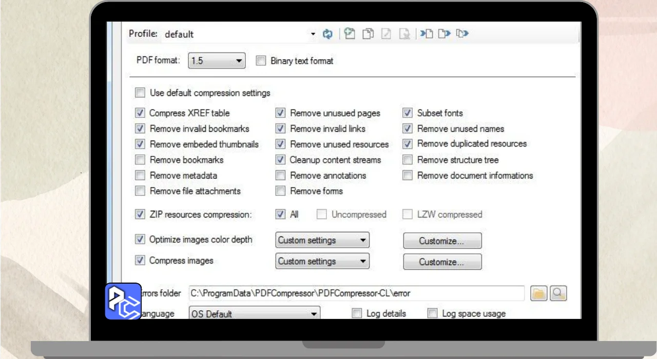Image resolution: width=657 pixels, height=359 pixels.
Task: Click the refresh profiles icon
Action: 327,34
